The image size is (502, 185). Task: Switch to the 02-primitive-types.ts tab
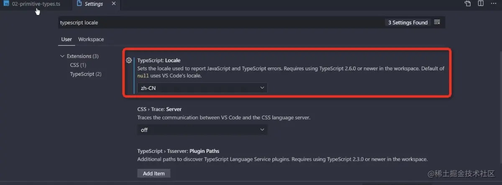36,4
